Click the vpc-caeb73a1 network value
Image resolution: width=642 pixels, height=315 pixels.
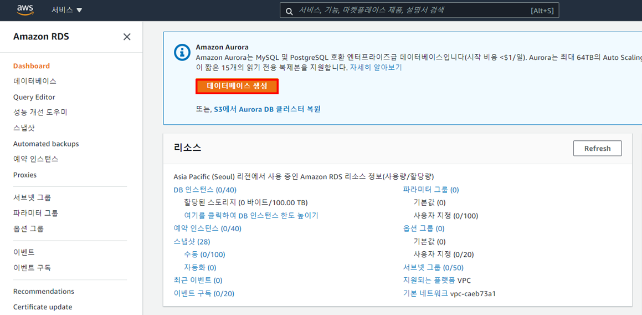tap(473, 294)
